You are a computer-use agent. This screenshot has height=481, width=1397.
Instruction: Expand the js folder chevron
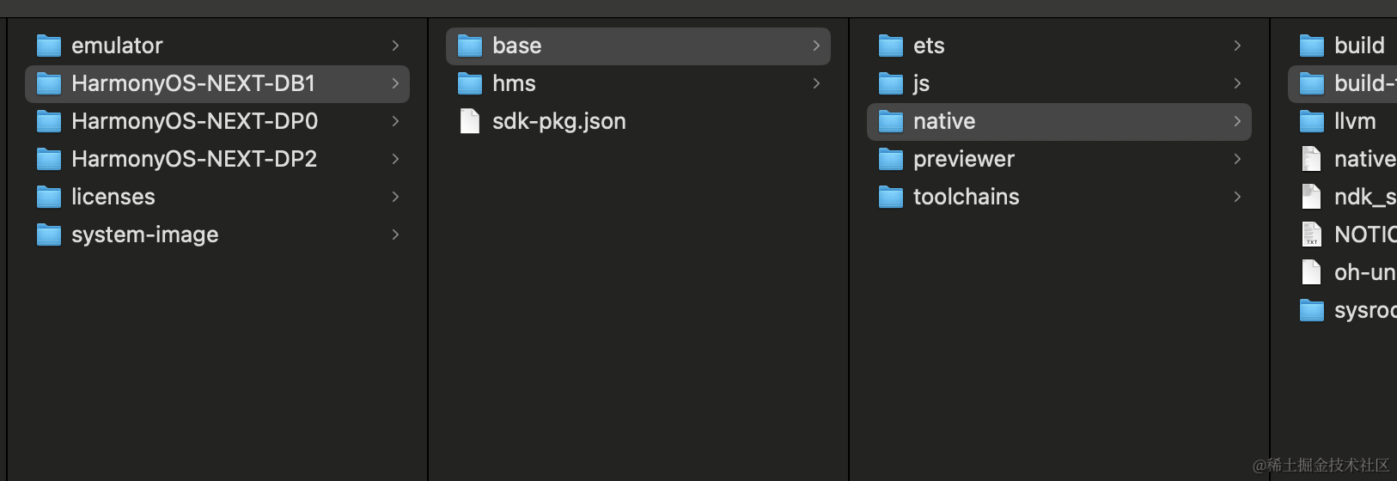pos(1237,83)
